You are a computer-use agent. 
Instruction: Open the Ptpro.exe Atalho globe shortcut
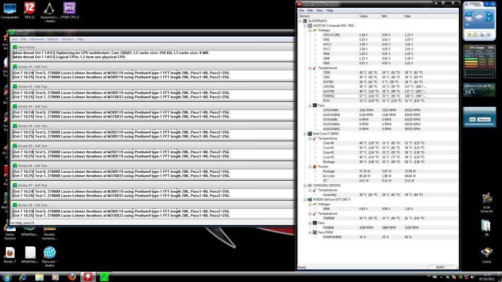tap(50, 257)
